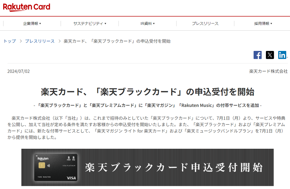Image resolution: width=290 pixels, height=189 pixels.
Task: Click the paragraph line starting から提供を開始しました
Action: 32,137
